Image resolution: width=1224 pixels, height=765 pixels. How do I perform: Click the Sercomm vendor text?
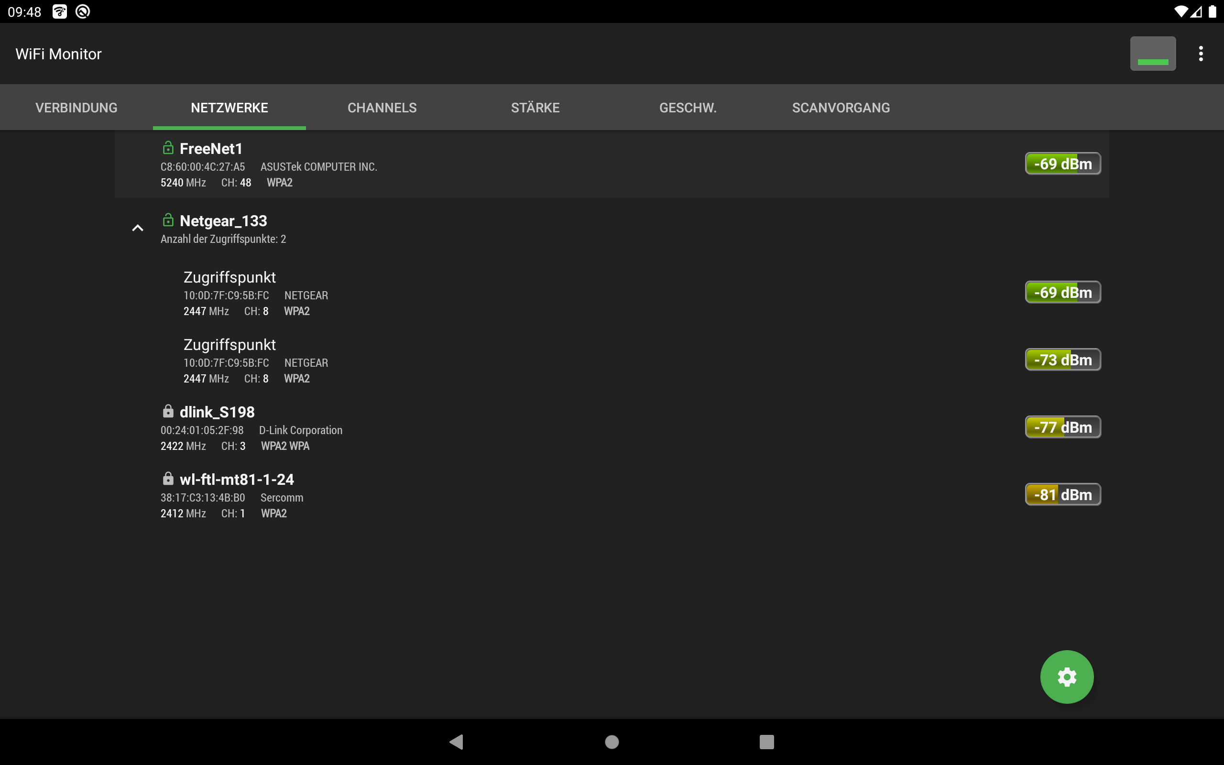coord(282,497)
